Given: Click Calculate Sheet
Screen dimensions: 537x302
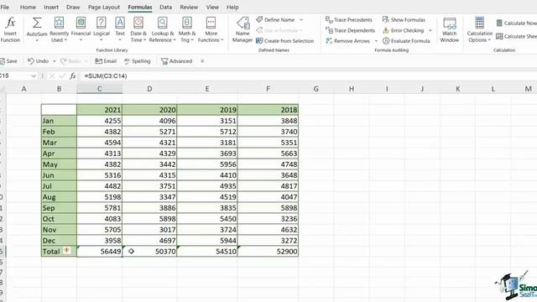Looking at the screenshot, I should pos(517,36).
